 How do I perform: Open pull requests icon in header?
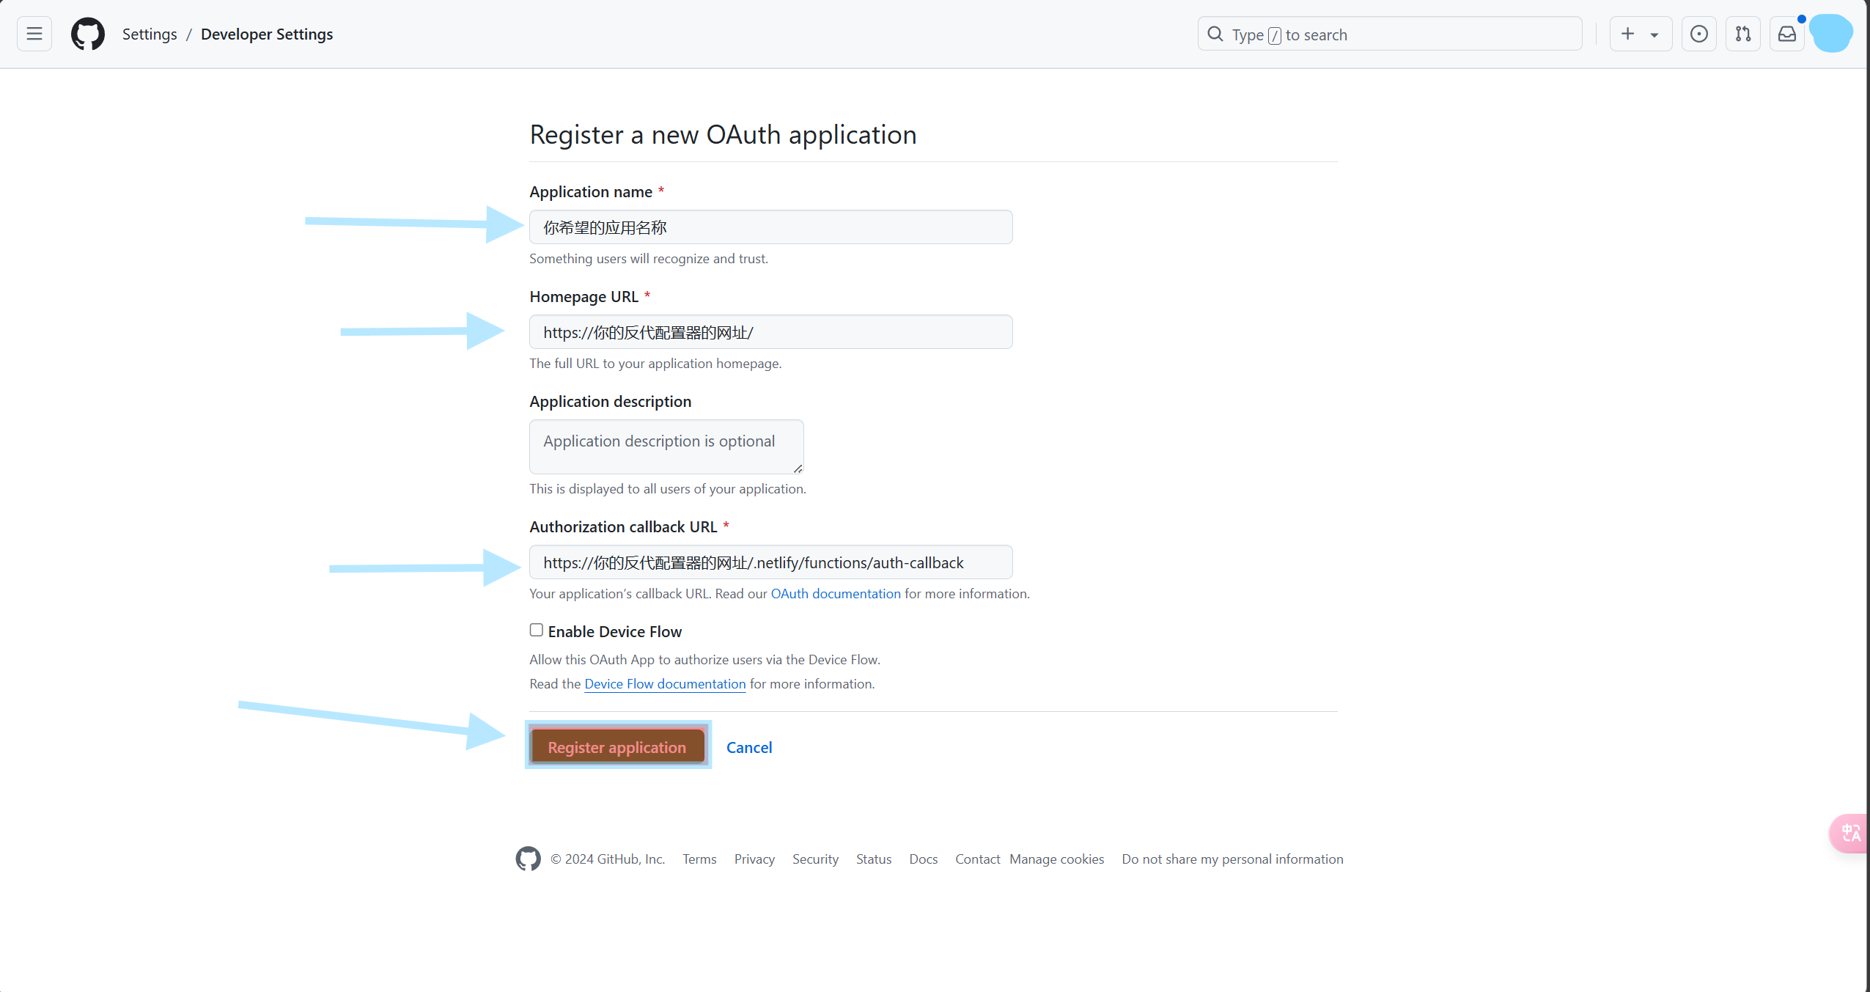click(x=1742, y=34)
